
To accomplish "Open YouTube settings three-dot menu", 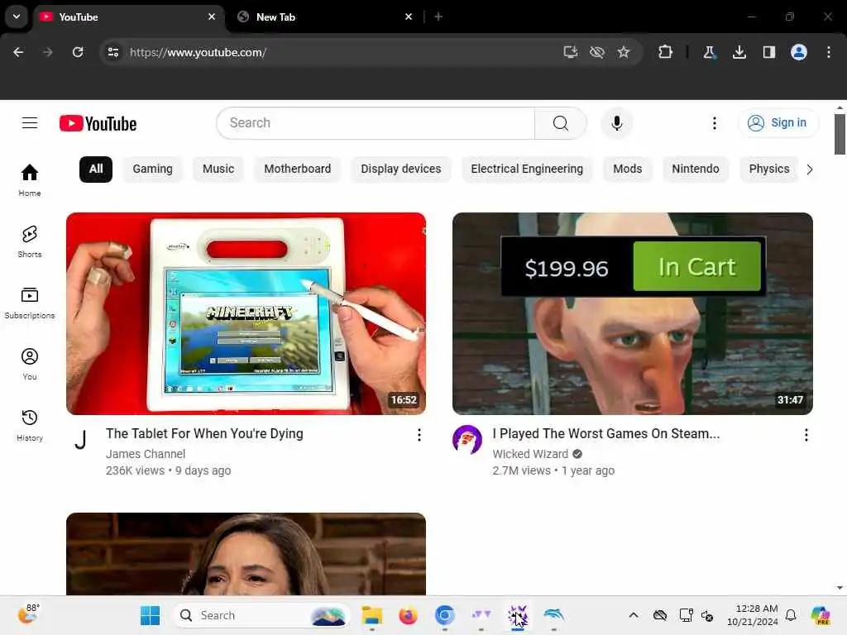I will click(714, 123).
